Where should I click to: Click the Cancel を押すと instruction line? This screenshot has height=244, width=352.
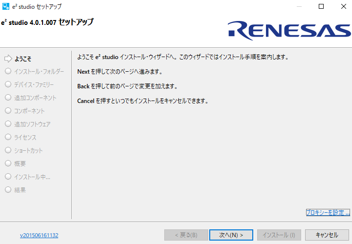point(143,101)
